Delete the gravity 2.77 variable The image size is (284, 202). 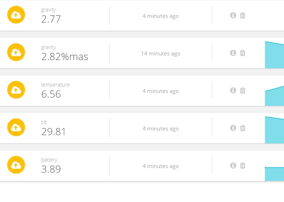(243, 15)
